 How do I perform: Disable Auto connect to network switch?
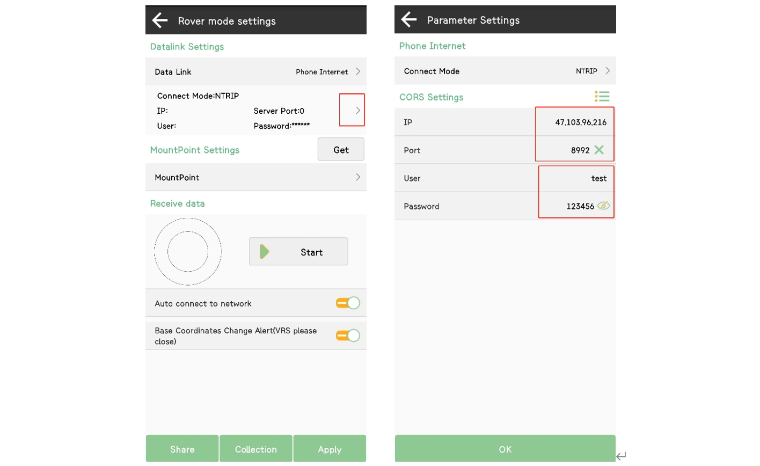(348, 303)
